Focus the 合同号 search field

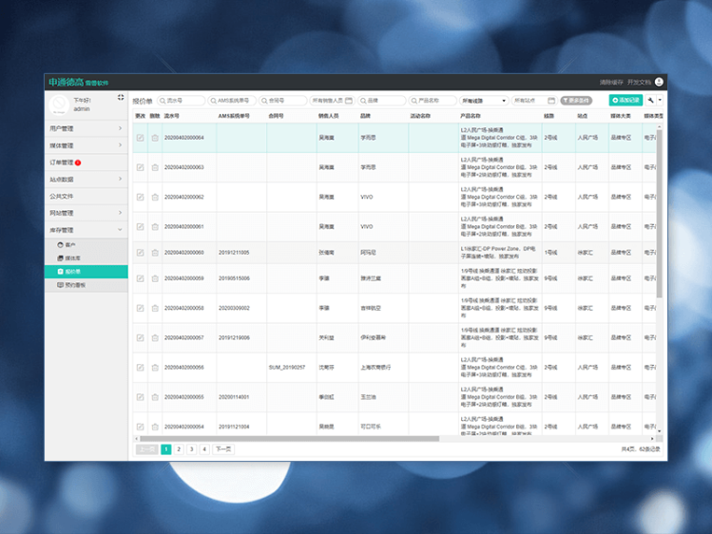(282, 101)
